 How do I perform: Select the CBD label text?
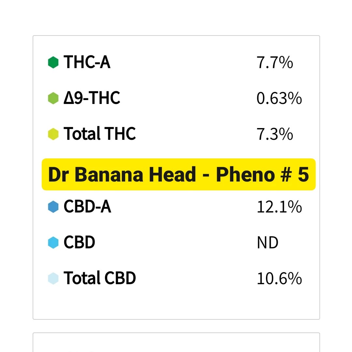(79, 242)
